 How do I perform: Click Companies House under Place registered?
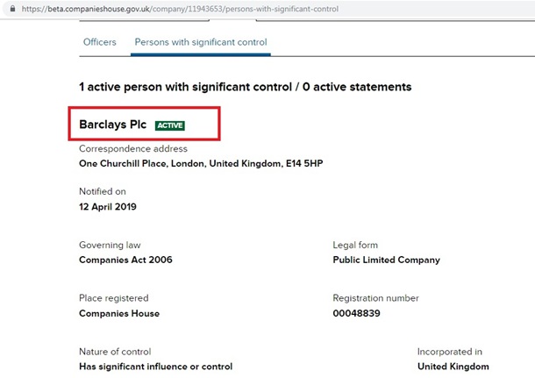[x=119, y=313]
